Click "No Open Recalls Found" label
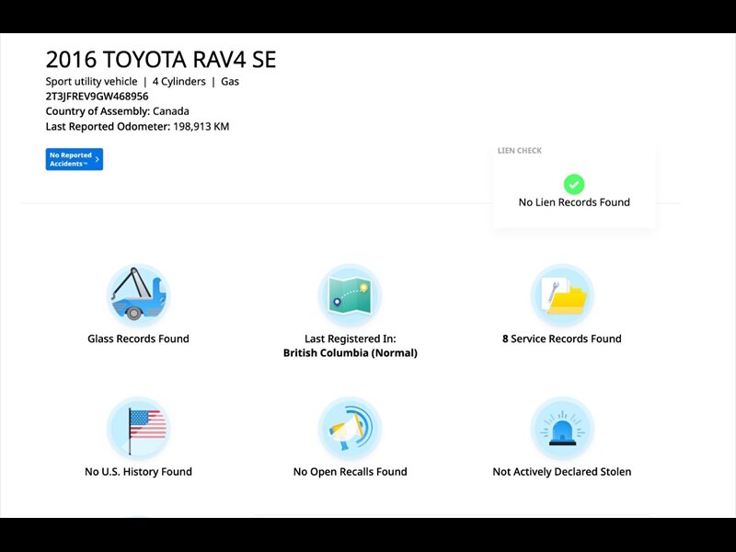 point(351,472)
